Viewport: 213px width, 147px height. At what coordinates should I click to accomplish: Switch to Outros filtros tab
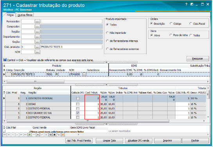point(25,15)
